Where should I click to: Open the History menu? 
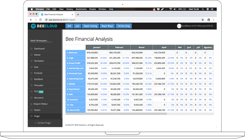tap(70, 9)
